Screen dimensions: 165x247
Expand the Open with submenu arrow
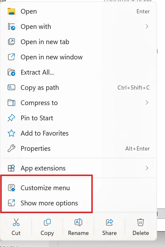tap(147, 26)
